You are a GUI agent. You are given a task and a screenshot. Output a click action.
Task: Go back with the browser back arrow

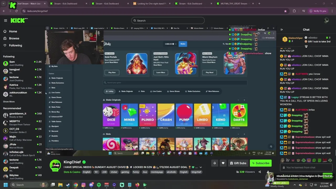coord(4,11)
